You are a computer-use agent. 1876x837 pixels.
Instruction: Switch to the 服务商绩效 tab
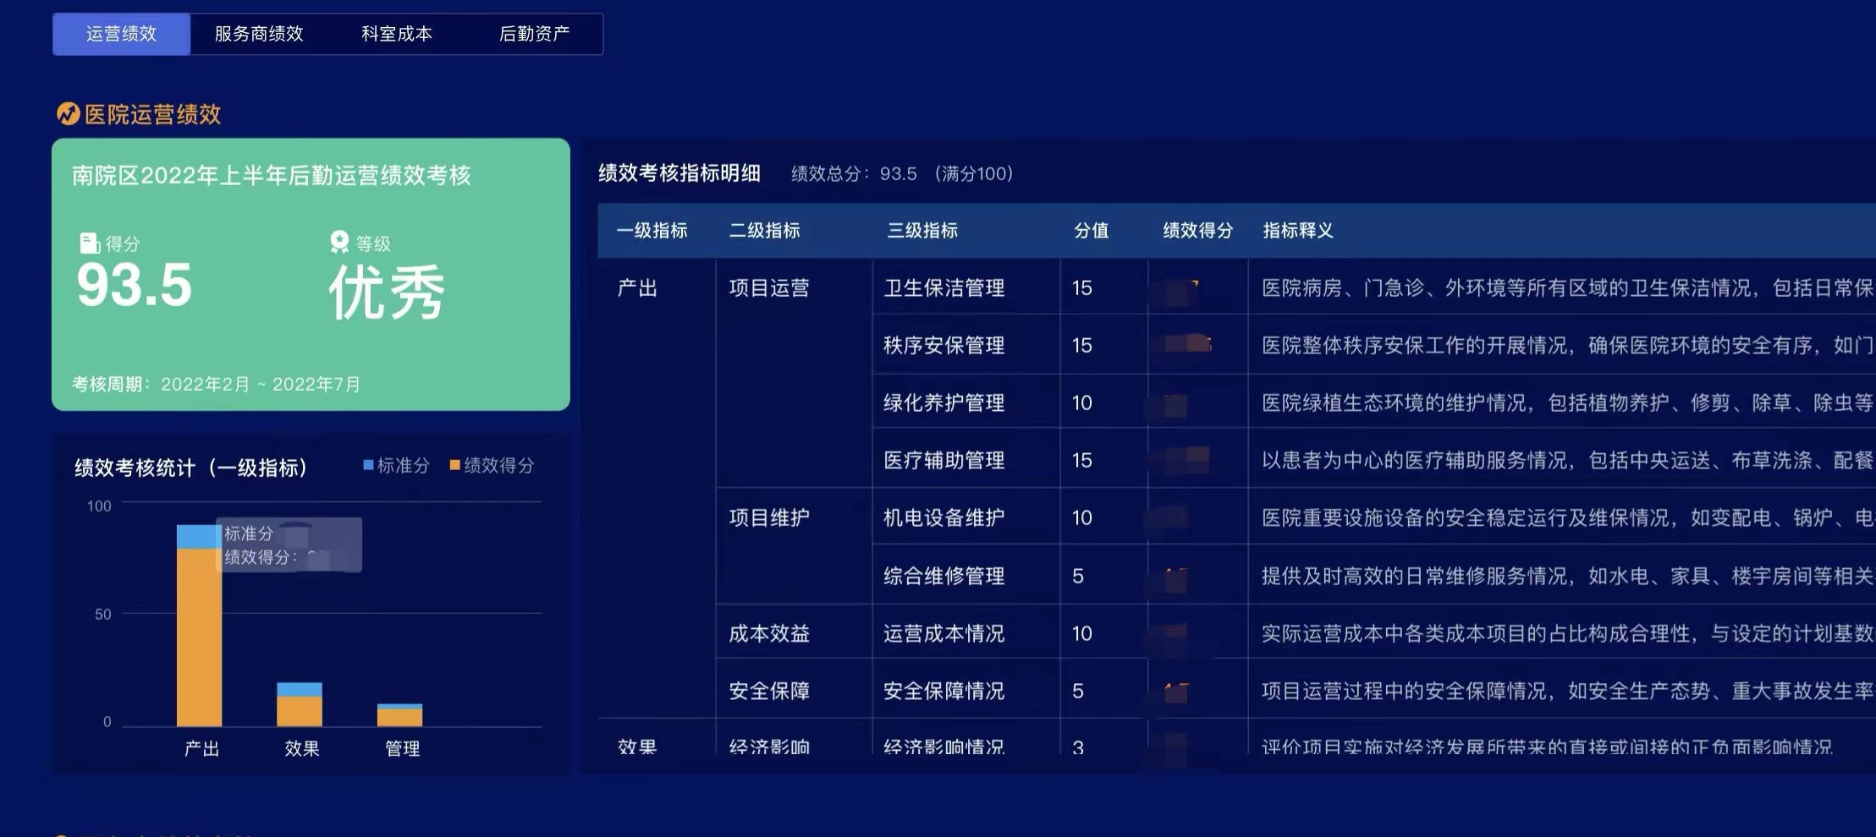click(x=258, y=34)
